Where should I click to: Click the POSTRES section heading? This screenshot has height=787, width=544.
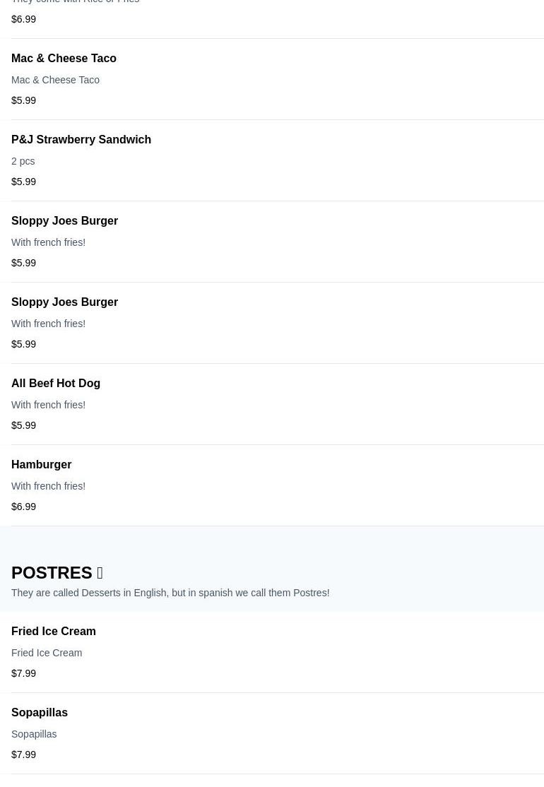tap(52, 573)
